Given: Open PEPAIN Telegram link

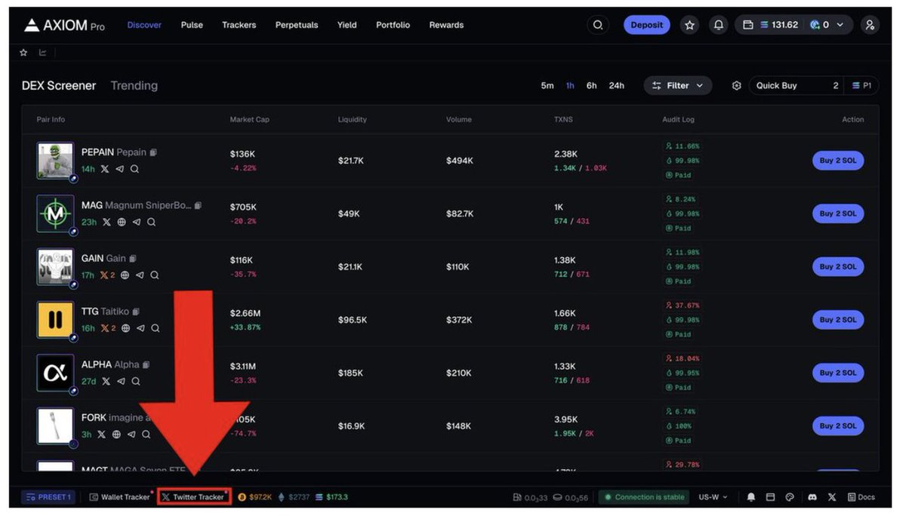Looking at the screenshot, I should [x=119, y=169].
